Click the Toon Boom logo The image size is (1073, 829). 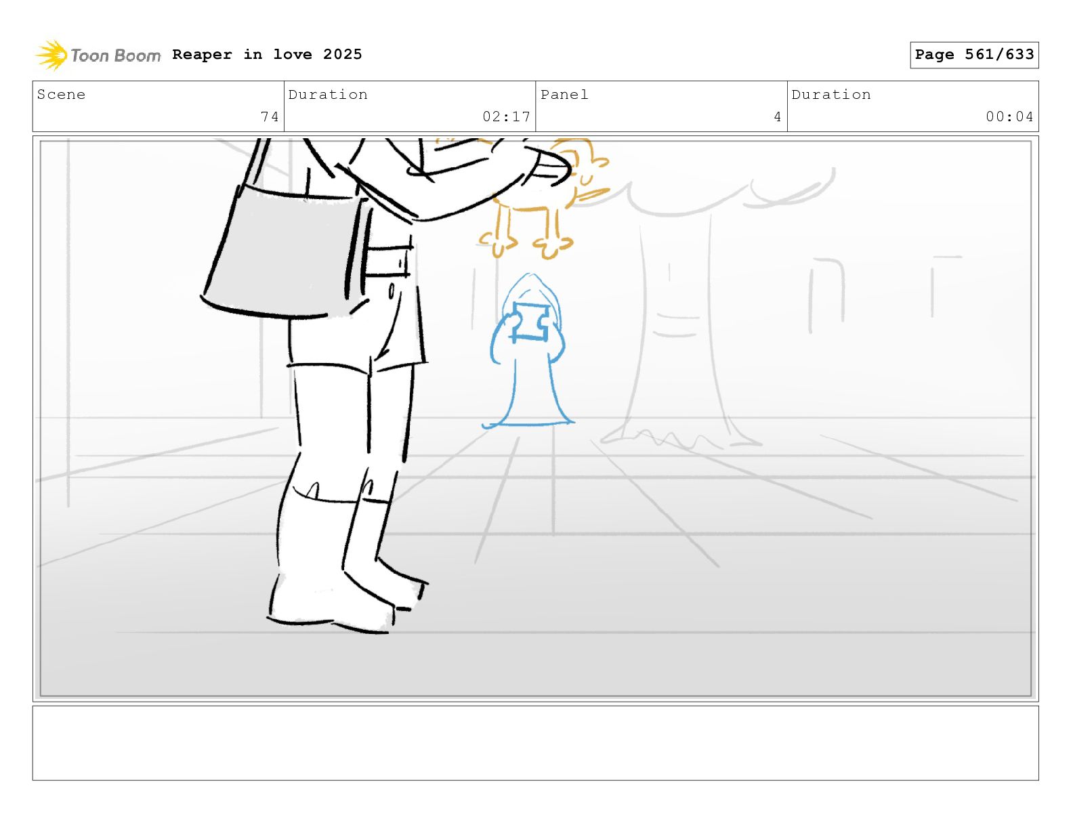point(98,55)
